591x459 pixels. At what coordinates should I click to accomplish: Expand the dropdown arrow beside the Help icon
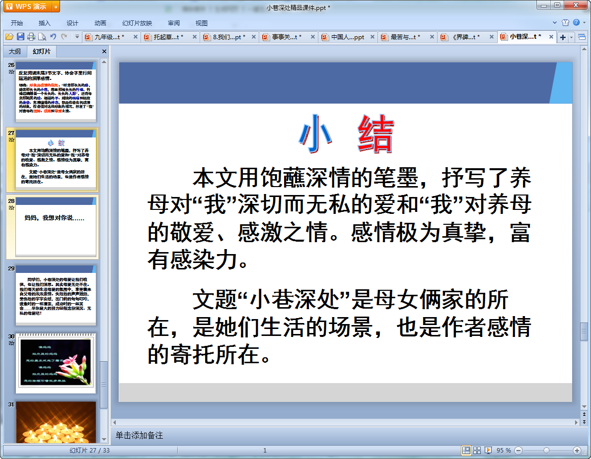click(x=584, y=23)
